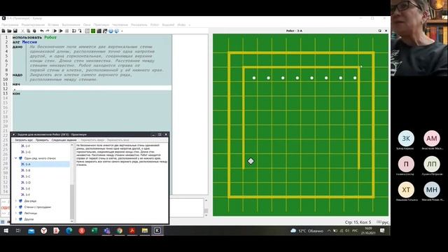The width and height of the screenshot is (448, 252).
Task: Click participant avatar ХТ
Action: click(x=406, y=190)
